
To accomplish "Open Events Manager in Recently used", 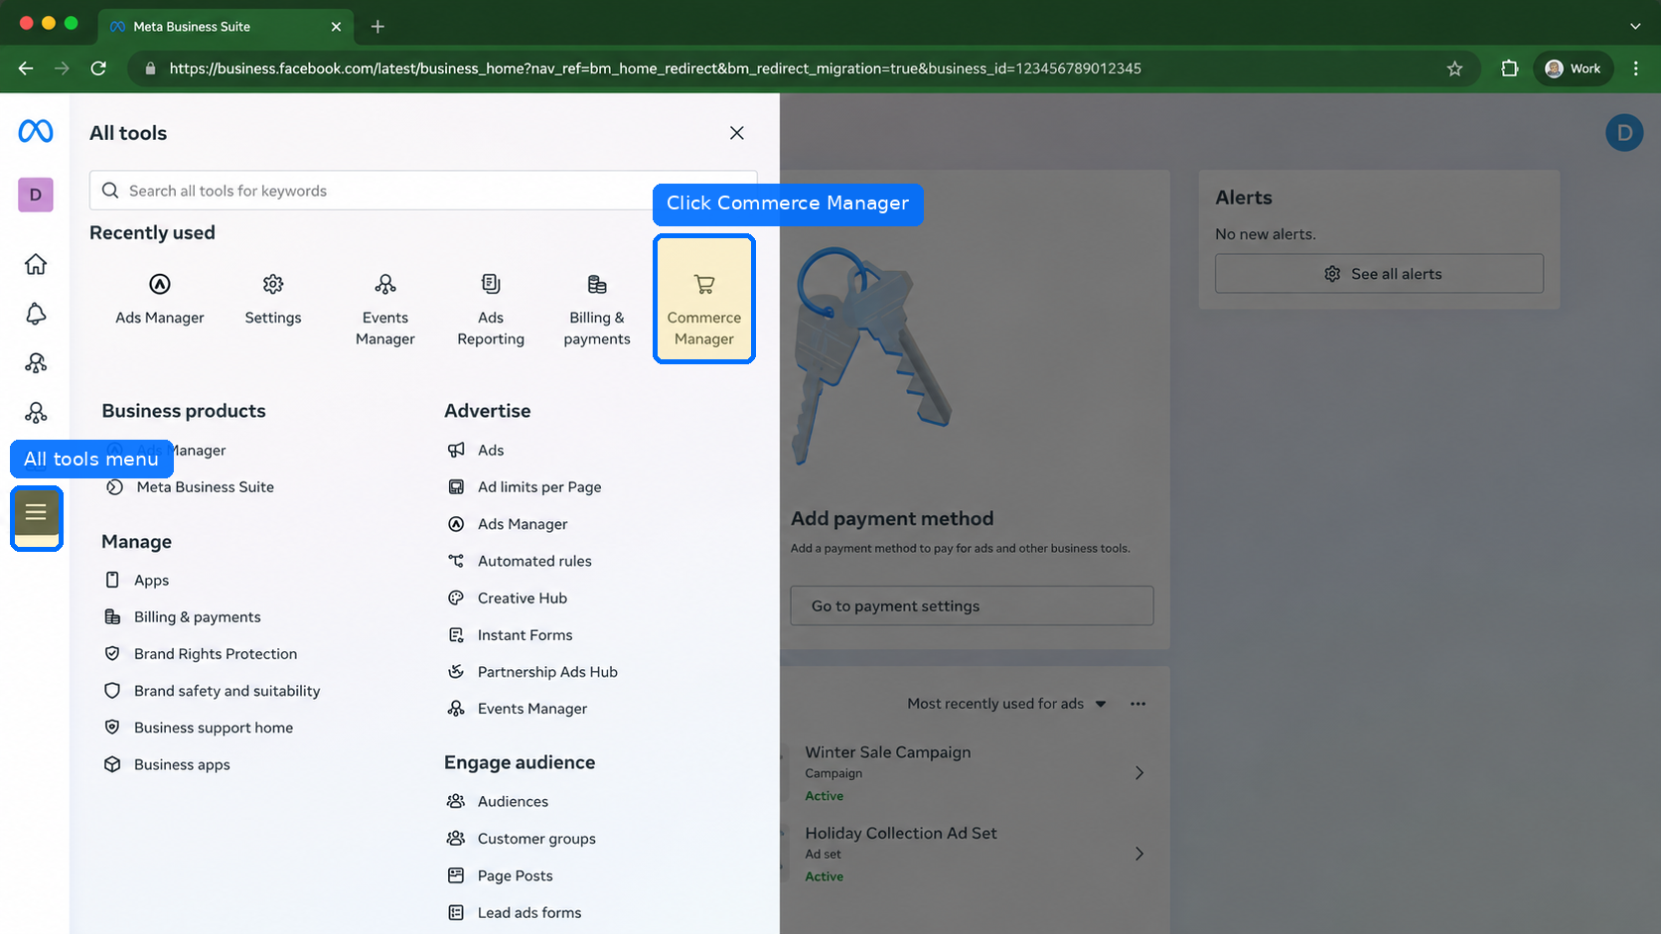I will (x=385, y=310).
